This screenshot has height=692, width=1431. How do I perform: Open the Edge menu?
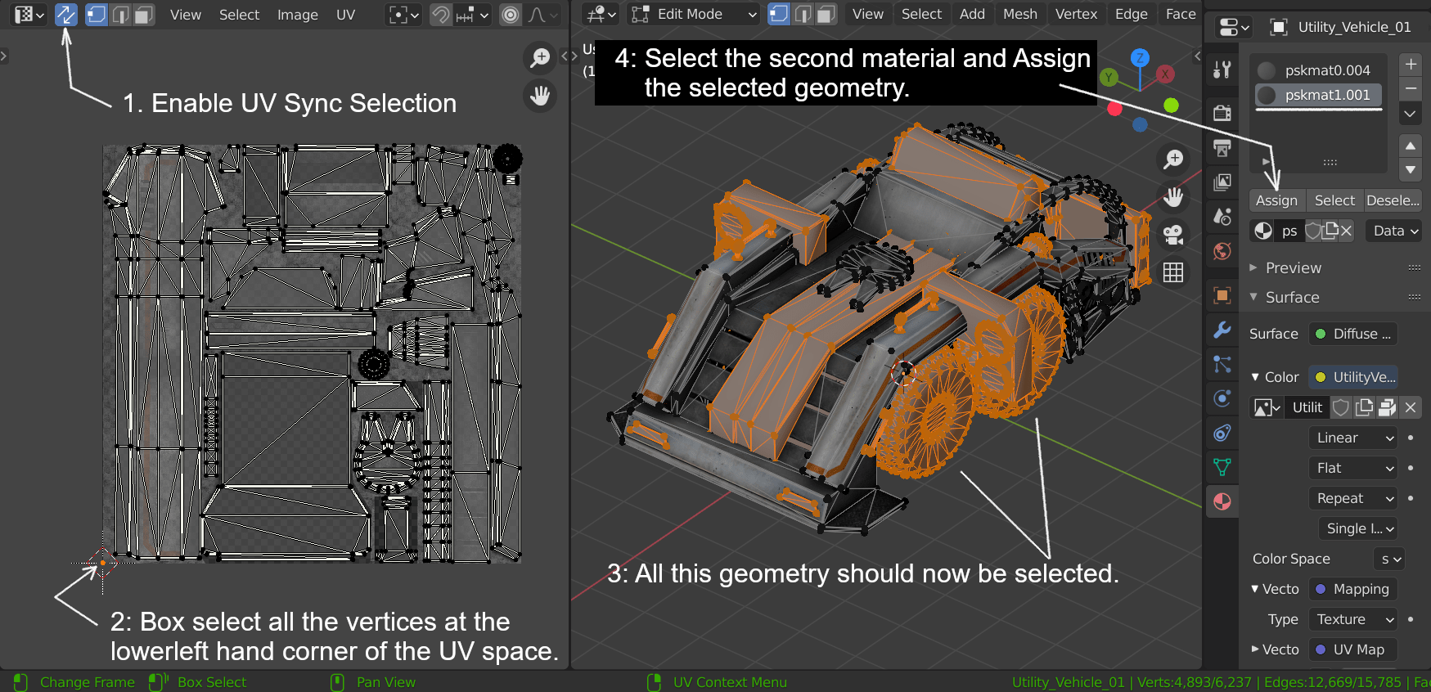[1132, 14]
